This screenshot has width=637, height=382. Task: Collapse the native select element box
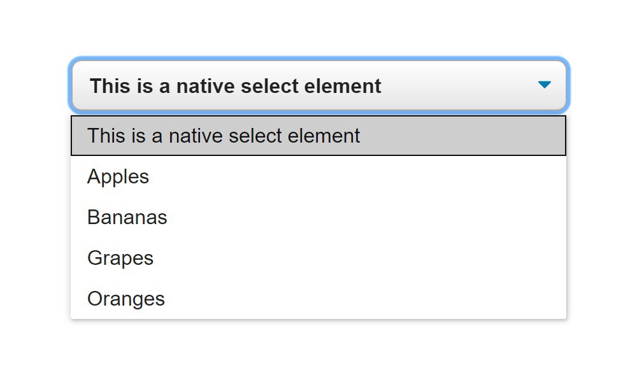(319, 86)
